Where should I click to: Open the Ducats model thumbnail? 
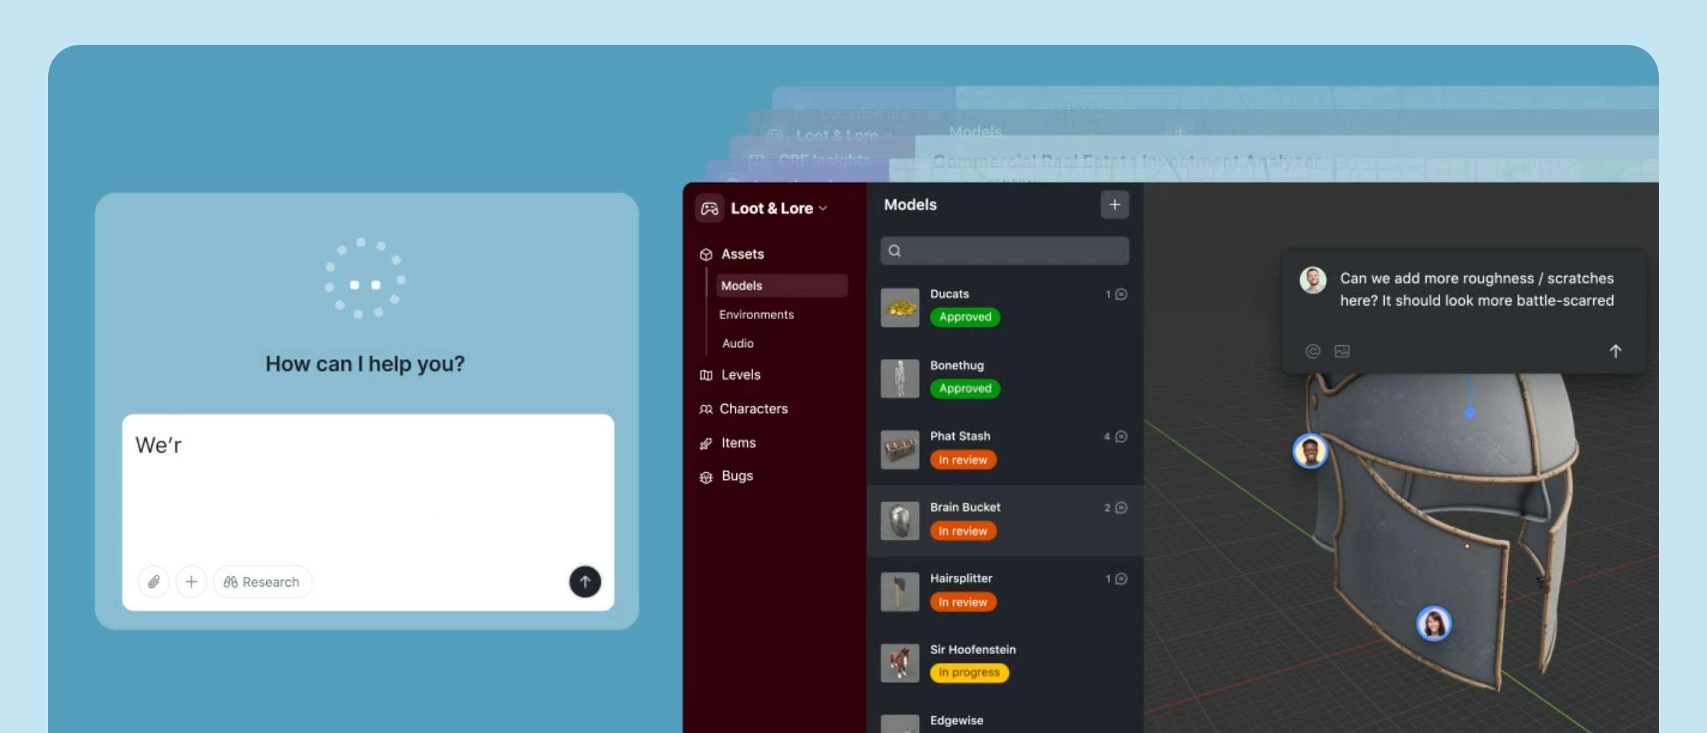point(900,308)
